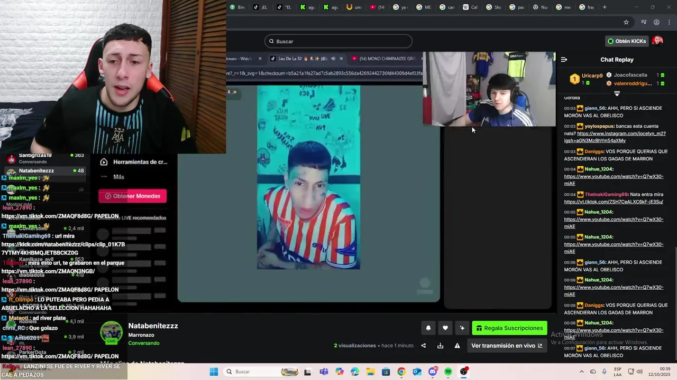Open the Conversando category link

pos(143,343)
